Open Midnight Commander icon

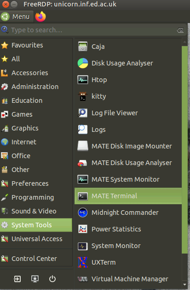83,213
